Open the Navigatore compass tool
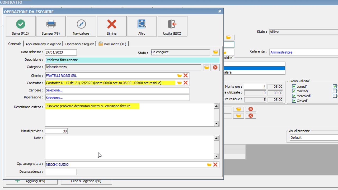 click(81, 26)
